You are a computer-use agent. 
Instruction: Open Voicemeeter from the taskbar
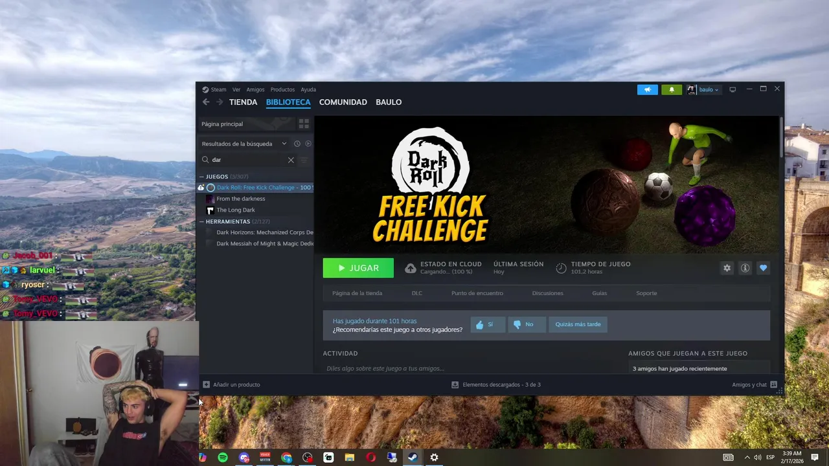tap(265, 458)
